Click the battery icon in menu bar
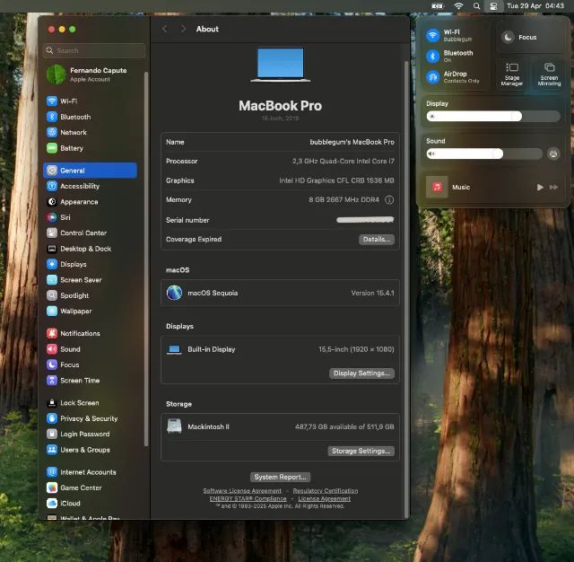574x562 pixels. click(438, 6)
